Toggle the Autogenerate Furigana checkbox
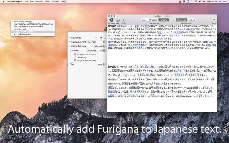 point(75,54)
